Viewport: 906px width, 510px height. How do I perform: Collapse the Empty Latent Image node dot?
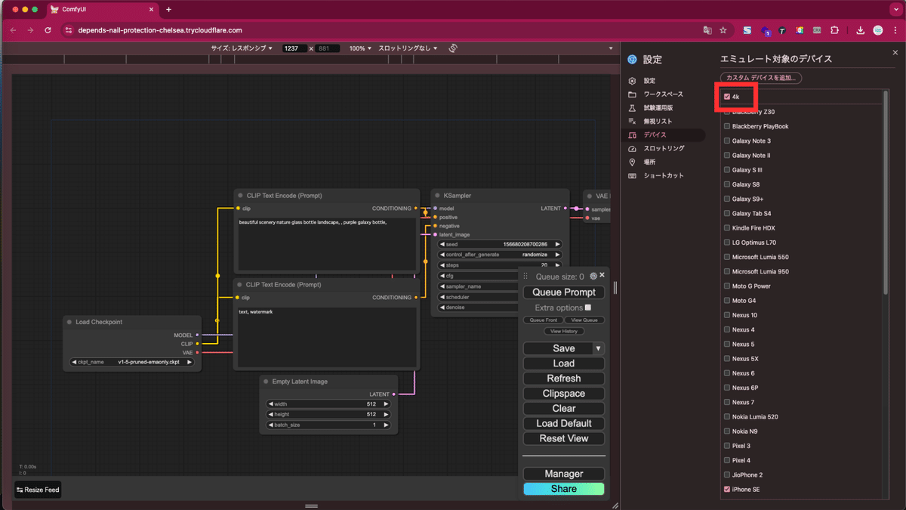pos(267,382)
